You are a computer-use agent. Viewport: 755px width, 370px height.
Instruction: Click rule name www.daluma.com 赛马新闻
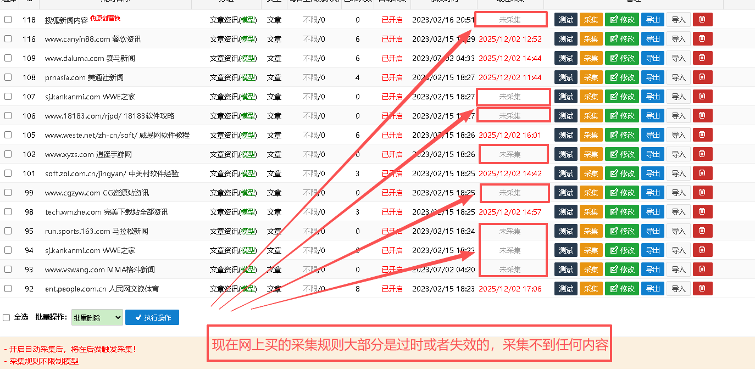point(90,58)
